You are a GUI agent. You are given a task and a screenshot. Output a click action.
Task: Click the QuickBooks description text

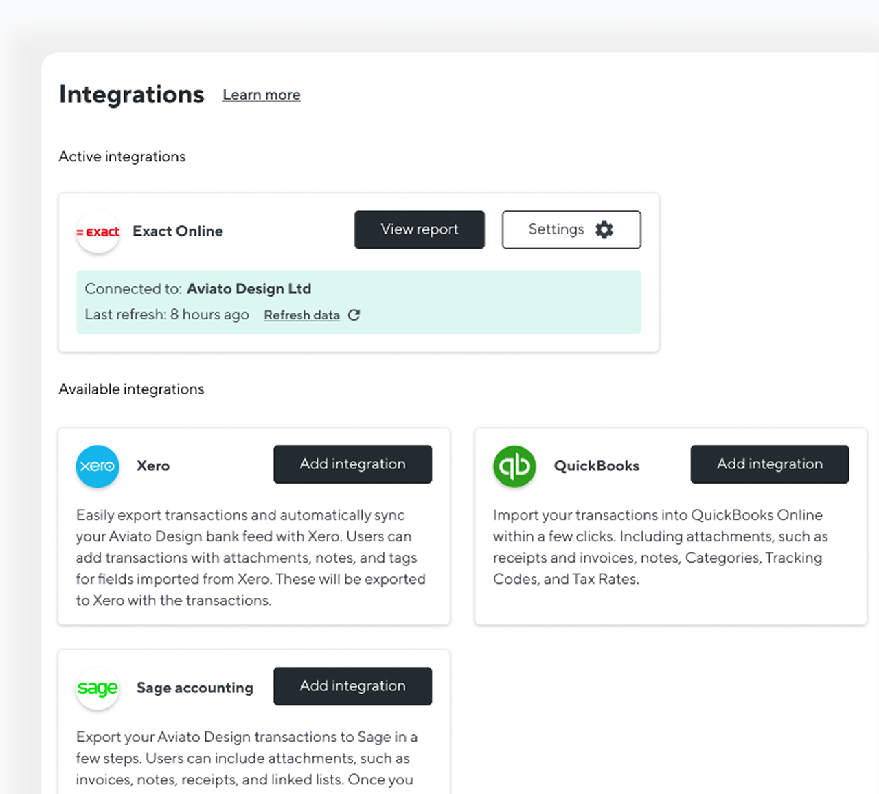[661, 547]
